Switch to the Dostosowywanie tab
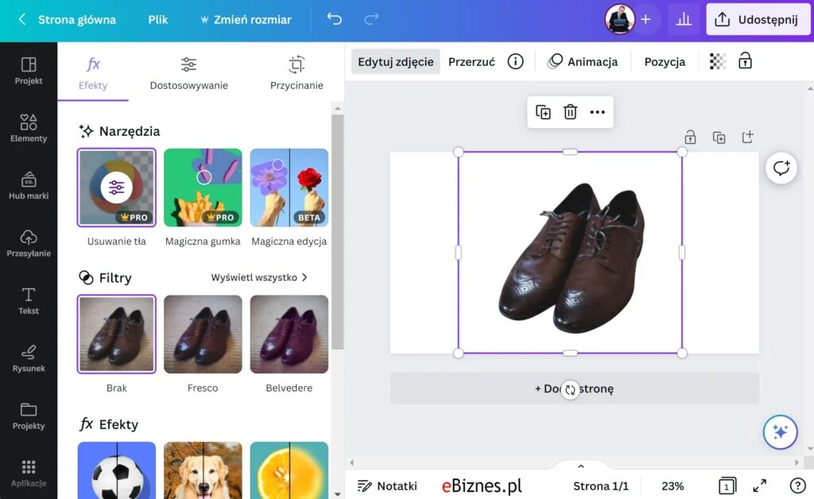Screen dimensions: 814x499 coord(188,72)
